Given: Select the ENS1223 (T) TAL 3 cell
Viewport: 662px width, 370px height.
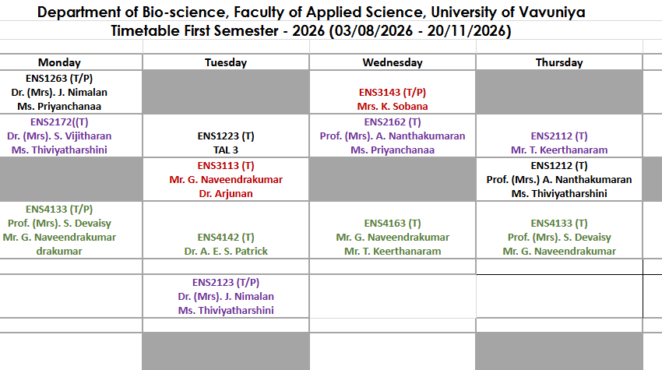Looking at the screenshot, I should point(226,136).
